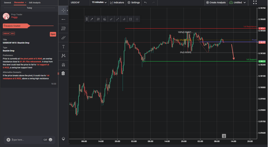Switch to the Discussion tab

tap(19, 2)
